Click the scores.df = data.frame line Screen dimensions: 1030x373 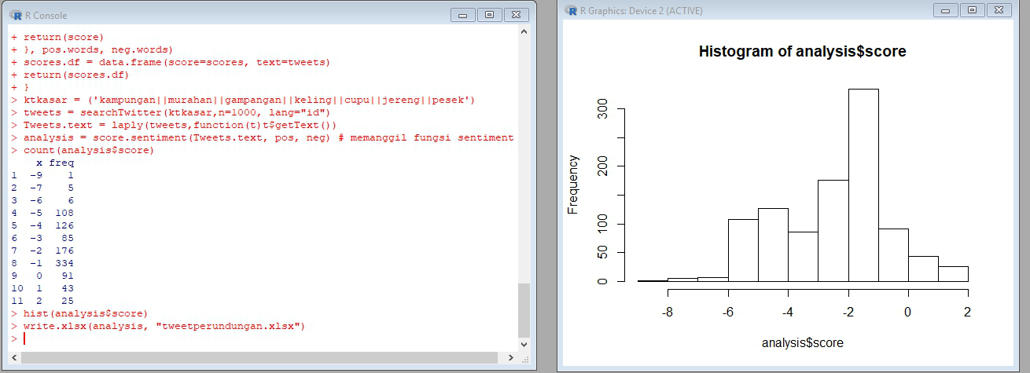click(171, 62)
